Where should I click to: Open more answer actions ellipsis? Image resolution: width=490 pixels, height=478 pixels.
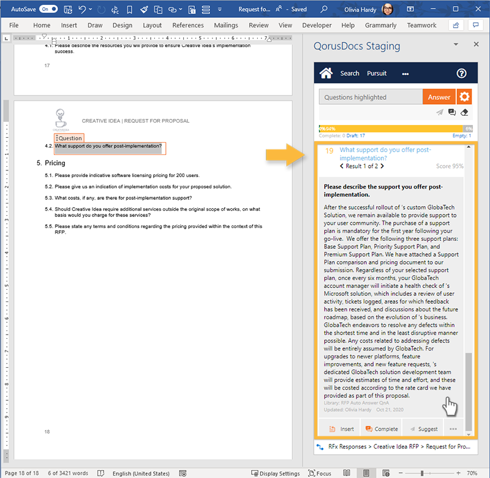point(453,429)
